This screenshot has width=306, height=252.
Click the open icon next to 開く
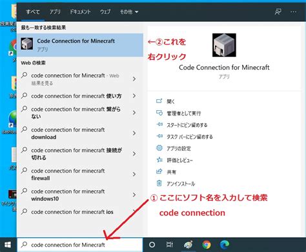(159, 101)
